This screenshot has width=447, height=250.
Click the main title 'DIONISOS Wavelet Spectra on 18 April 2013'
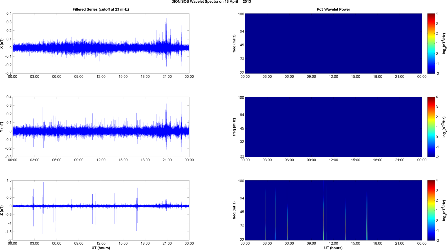[211, 2]
